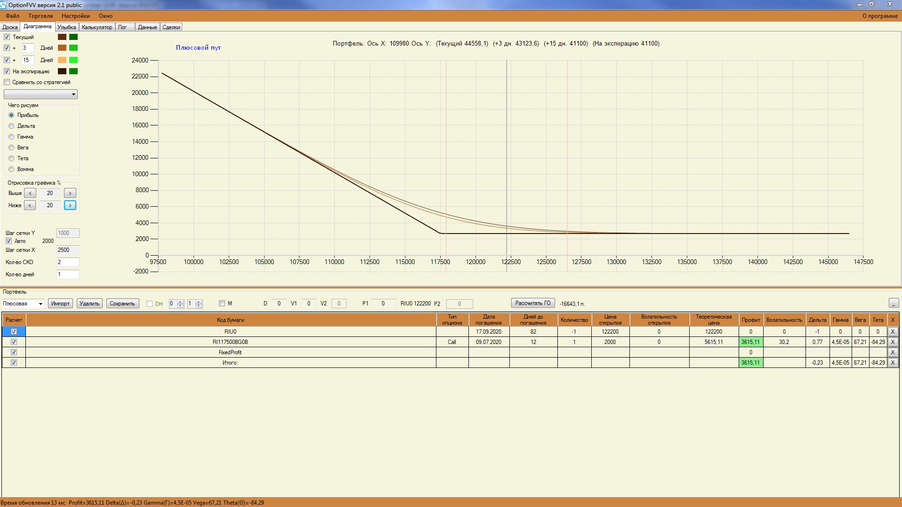Select the Прибыль radio button
The image size is (902, 507).
point(11,115)
